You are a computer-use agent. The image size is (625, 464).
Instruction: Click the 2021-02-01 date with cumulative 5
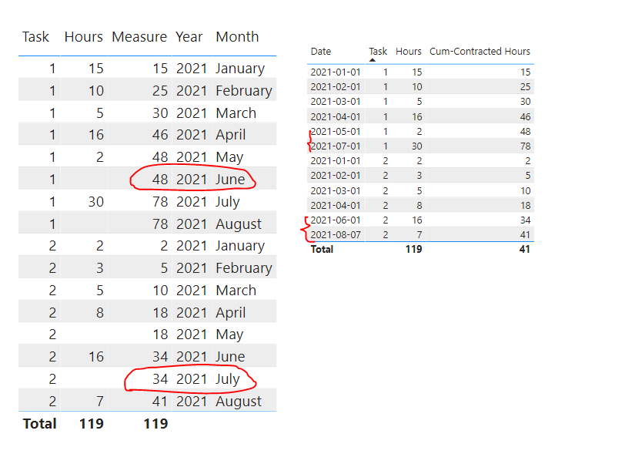336,176
